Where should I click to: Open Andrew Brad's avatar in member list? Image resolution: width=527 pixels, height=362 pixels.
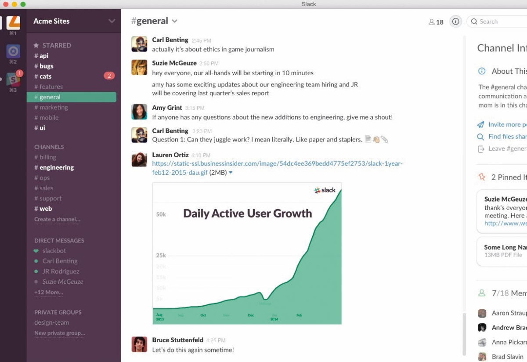(x=482, y=328)
